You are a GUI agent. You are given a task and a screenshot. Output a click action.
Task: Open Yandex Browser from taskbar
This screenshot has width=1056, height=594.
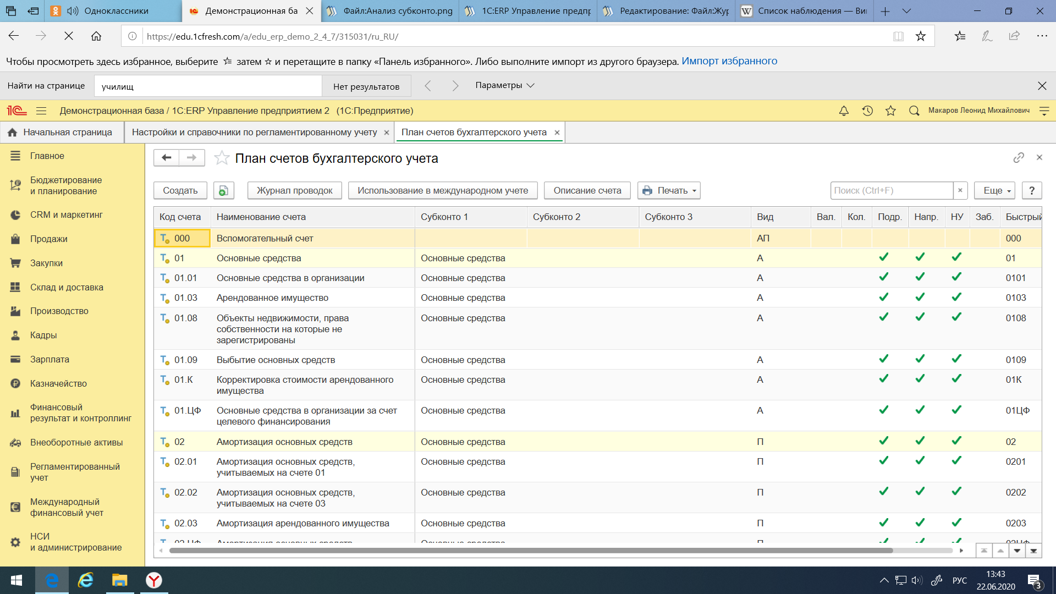pos(153,580)
